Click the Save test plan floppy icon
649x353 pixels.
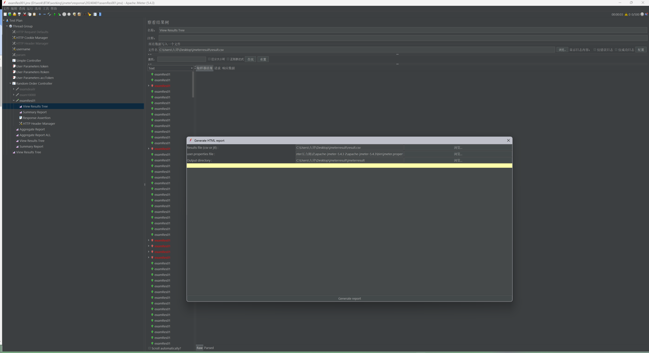pos(19,14)
